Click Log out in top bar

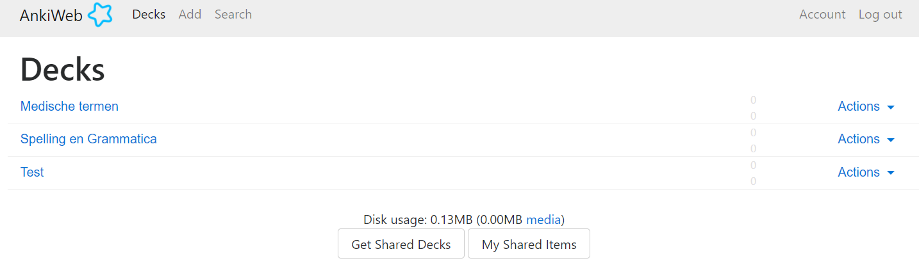(x=880, y=14)
